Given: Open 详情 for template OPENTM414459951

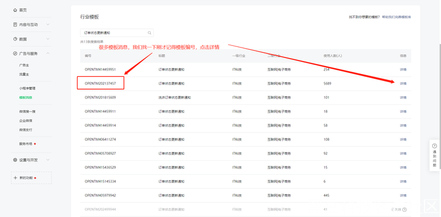Looking at the screenshot, I should [x=403, y=70].
